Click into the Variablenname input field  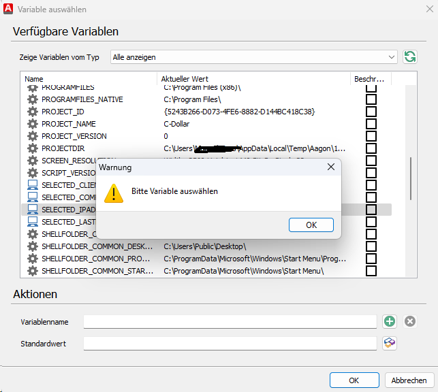[230, 321]
